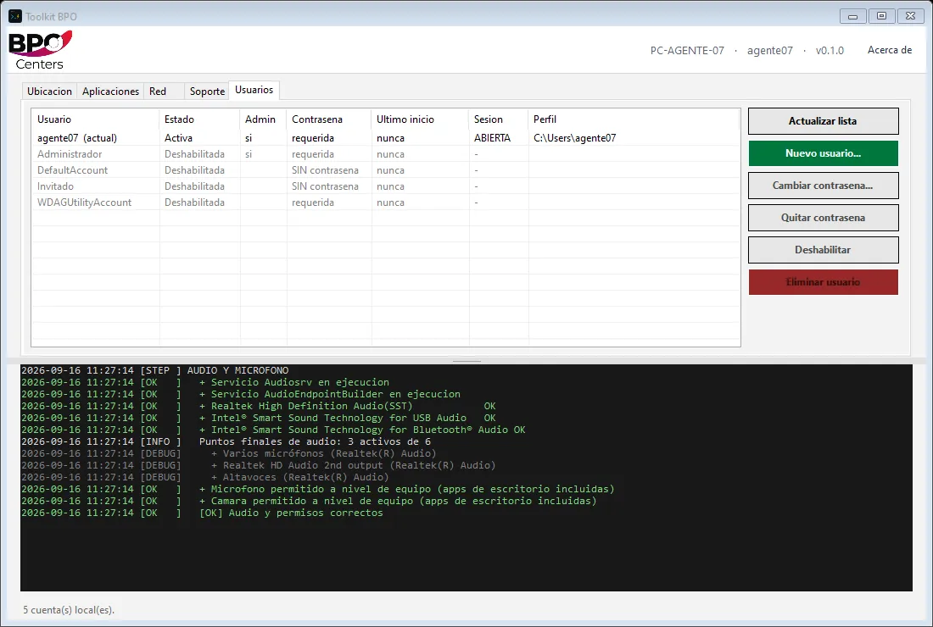Click the 'Audio y permisos correctos' log line
Screen dimensions: 933x627
click(x=203, y=513)
